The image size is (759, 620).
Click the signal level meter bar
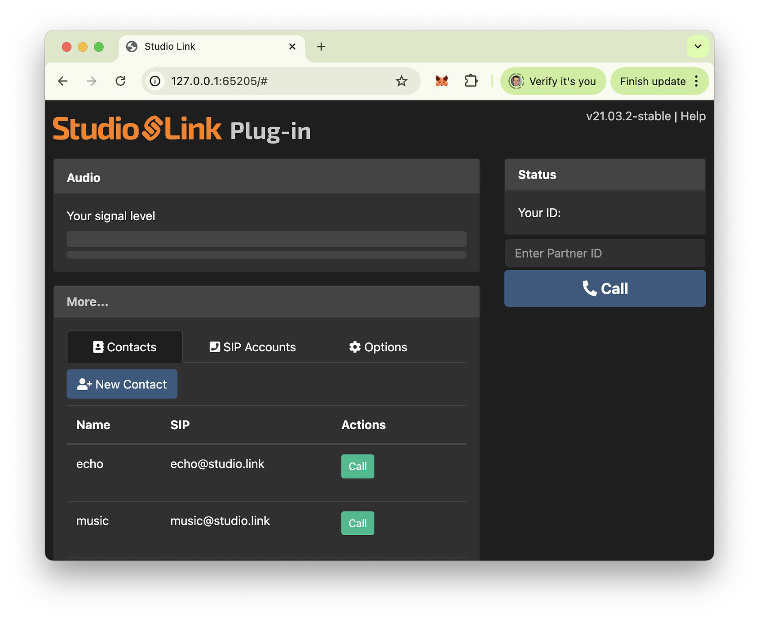(x=266, y=239)
